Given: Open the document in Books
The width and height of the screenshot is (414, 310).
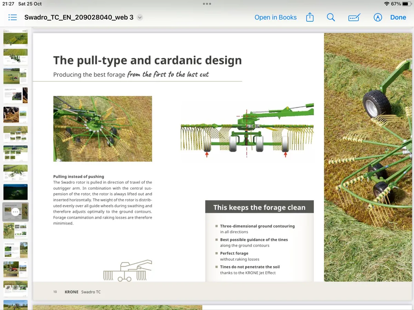Looking at the screenshot, I should [x=276, y=17].
